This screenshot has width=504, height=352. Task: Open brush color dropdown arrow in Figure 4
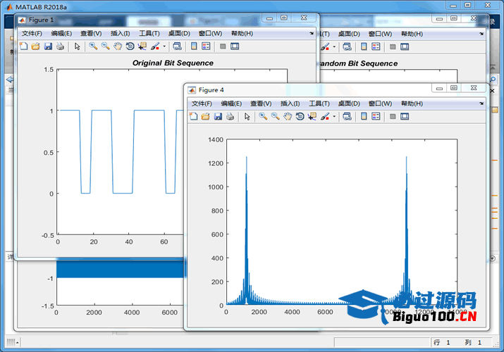334,116
